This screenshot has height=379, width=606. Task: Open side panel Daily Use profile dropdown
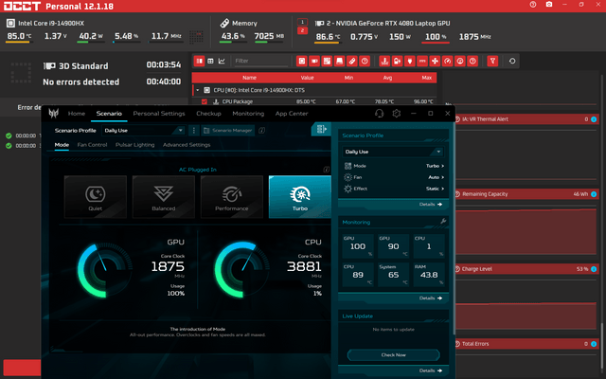[393, 152]
